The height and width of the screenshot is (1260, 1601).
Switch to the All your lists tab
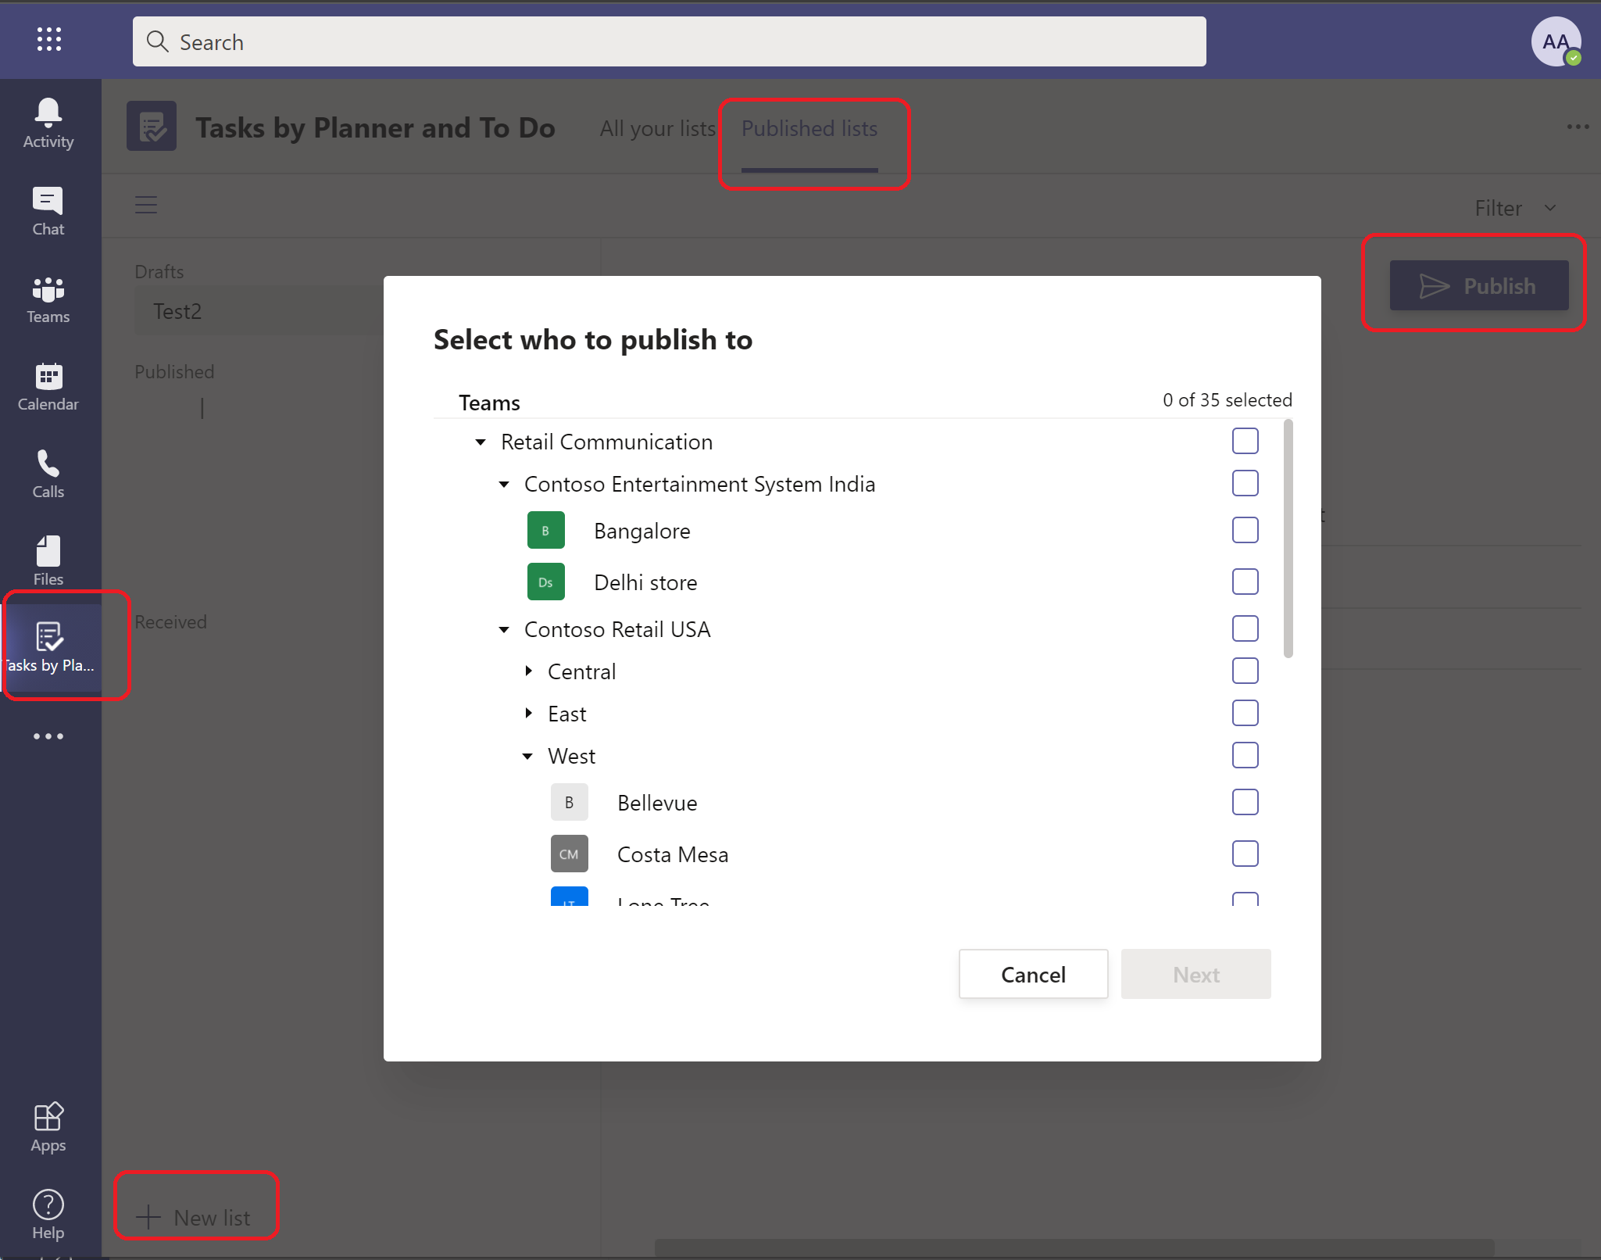655,127
